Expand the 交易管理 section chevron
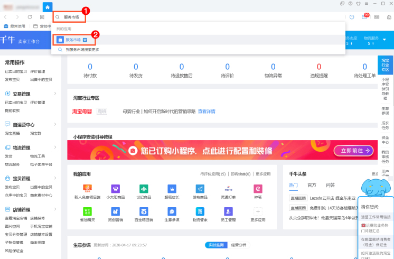 pyautogui.click(x=55, y=94)
